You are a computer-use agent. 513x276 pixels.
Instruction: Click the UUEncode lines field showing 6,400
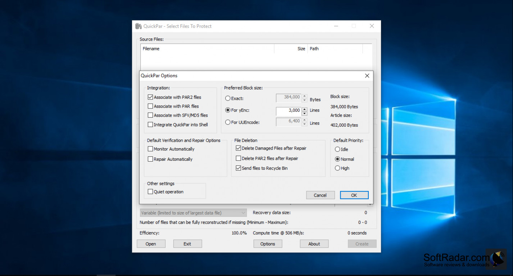coord(289,122)
